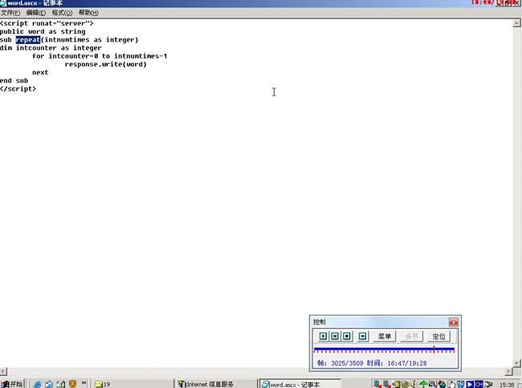
Task: Switch to Internet 信息服务 taskbar button
Action: (x=216, y=384)
